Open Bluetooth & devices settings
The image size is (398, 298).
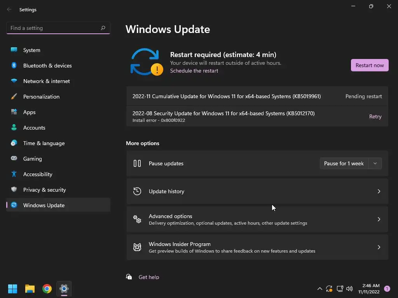pos(58,66)
